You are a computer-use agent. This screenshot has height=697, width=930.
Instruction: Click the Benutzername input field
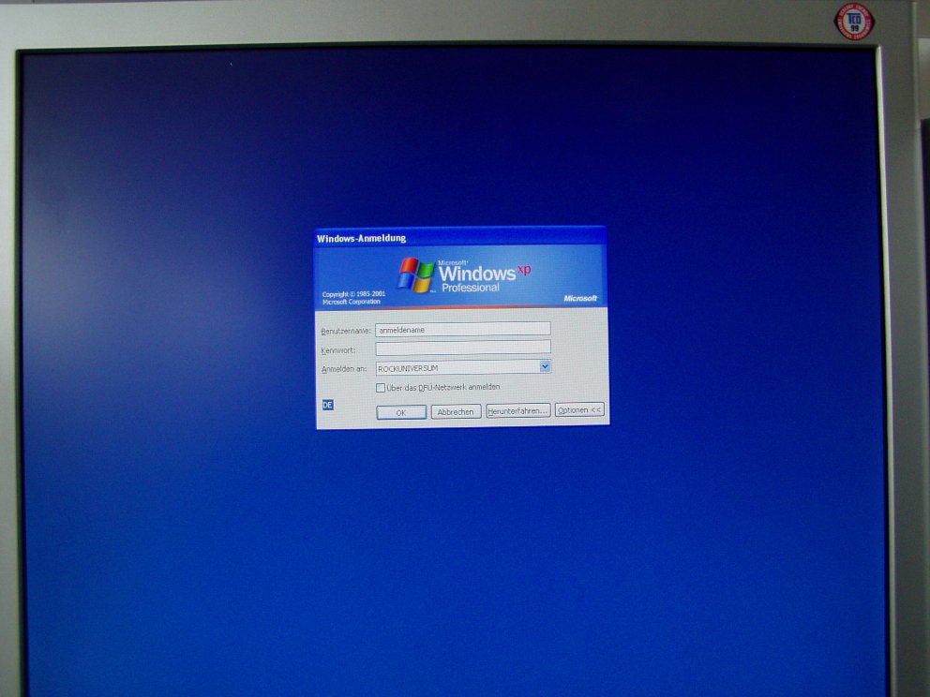point(462,329)
